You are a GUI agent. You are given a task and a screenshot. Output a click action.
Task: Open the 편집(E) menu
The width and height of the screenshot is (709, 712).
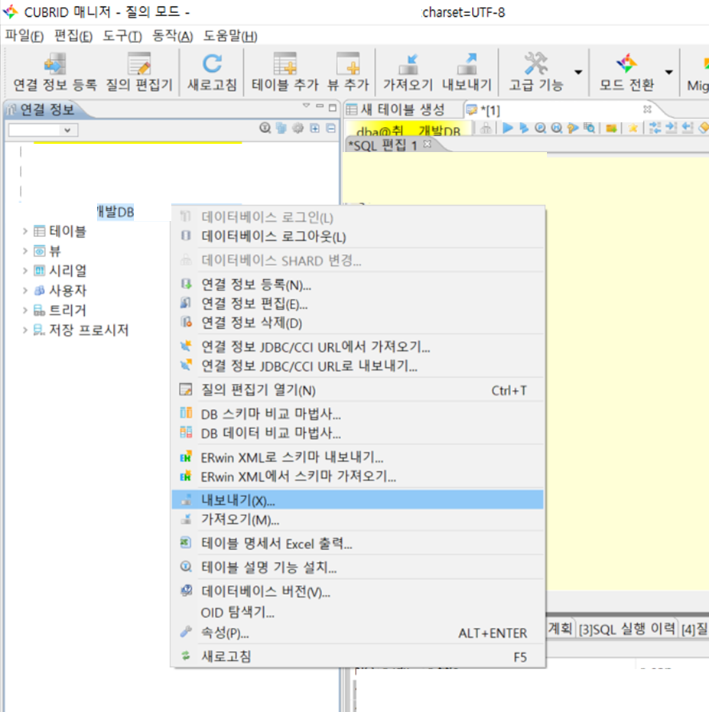pos(73,35)
